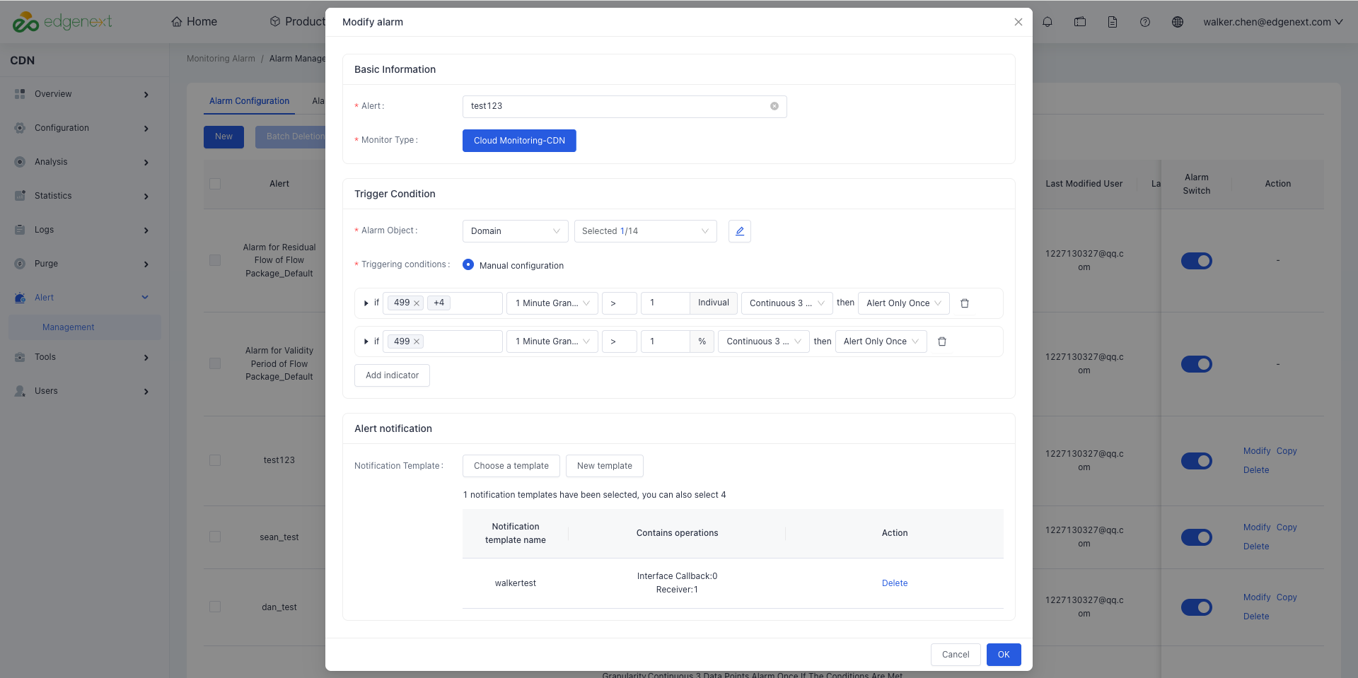Delete the first trigger condition row via trash icon
Viewport: 1358px width, 678px height.
tap(965, 303)
